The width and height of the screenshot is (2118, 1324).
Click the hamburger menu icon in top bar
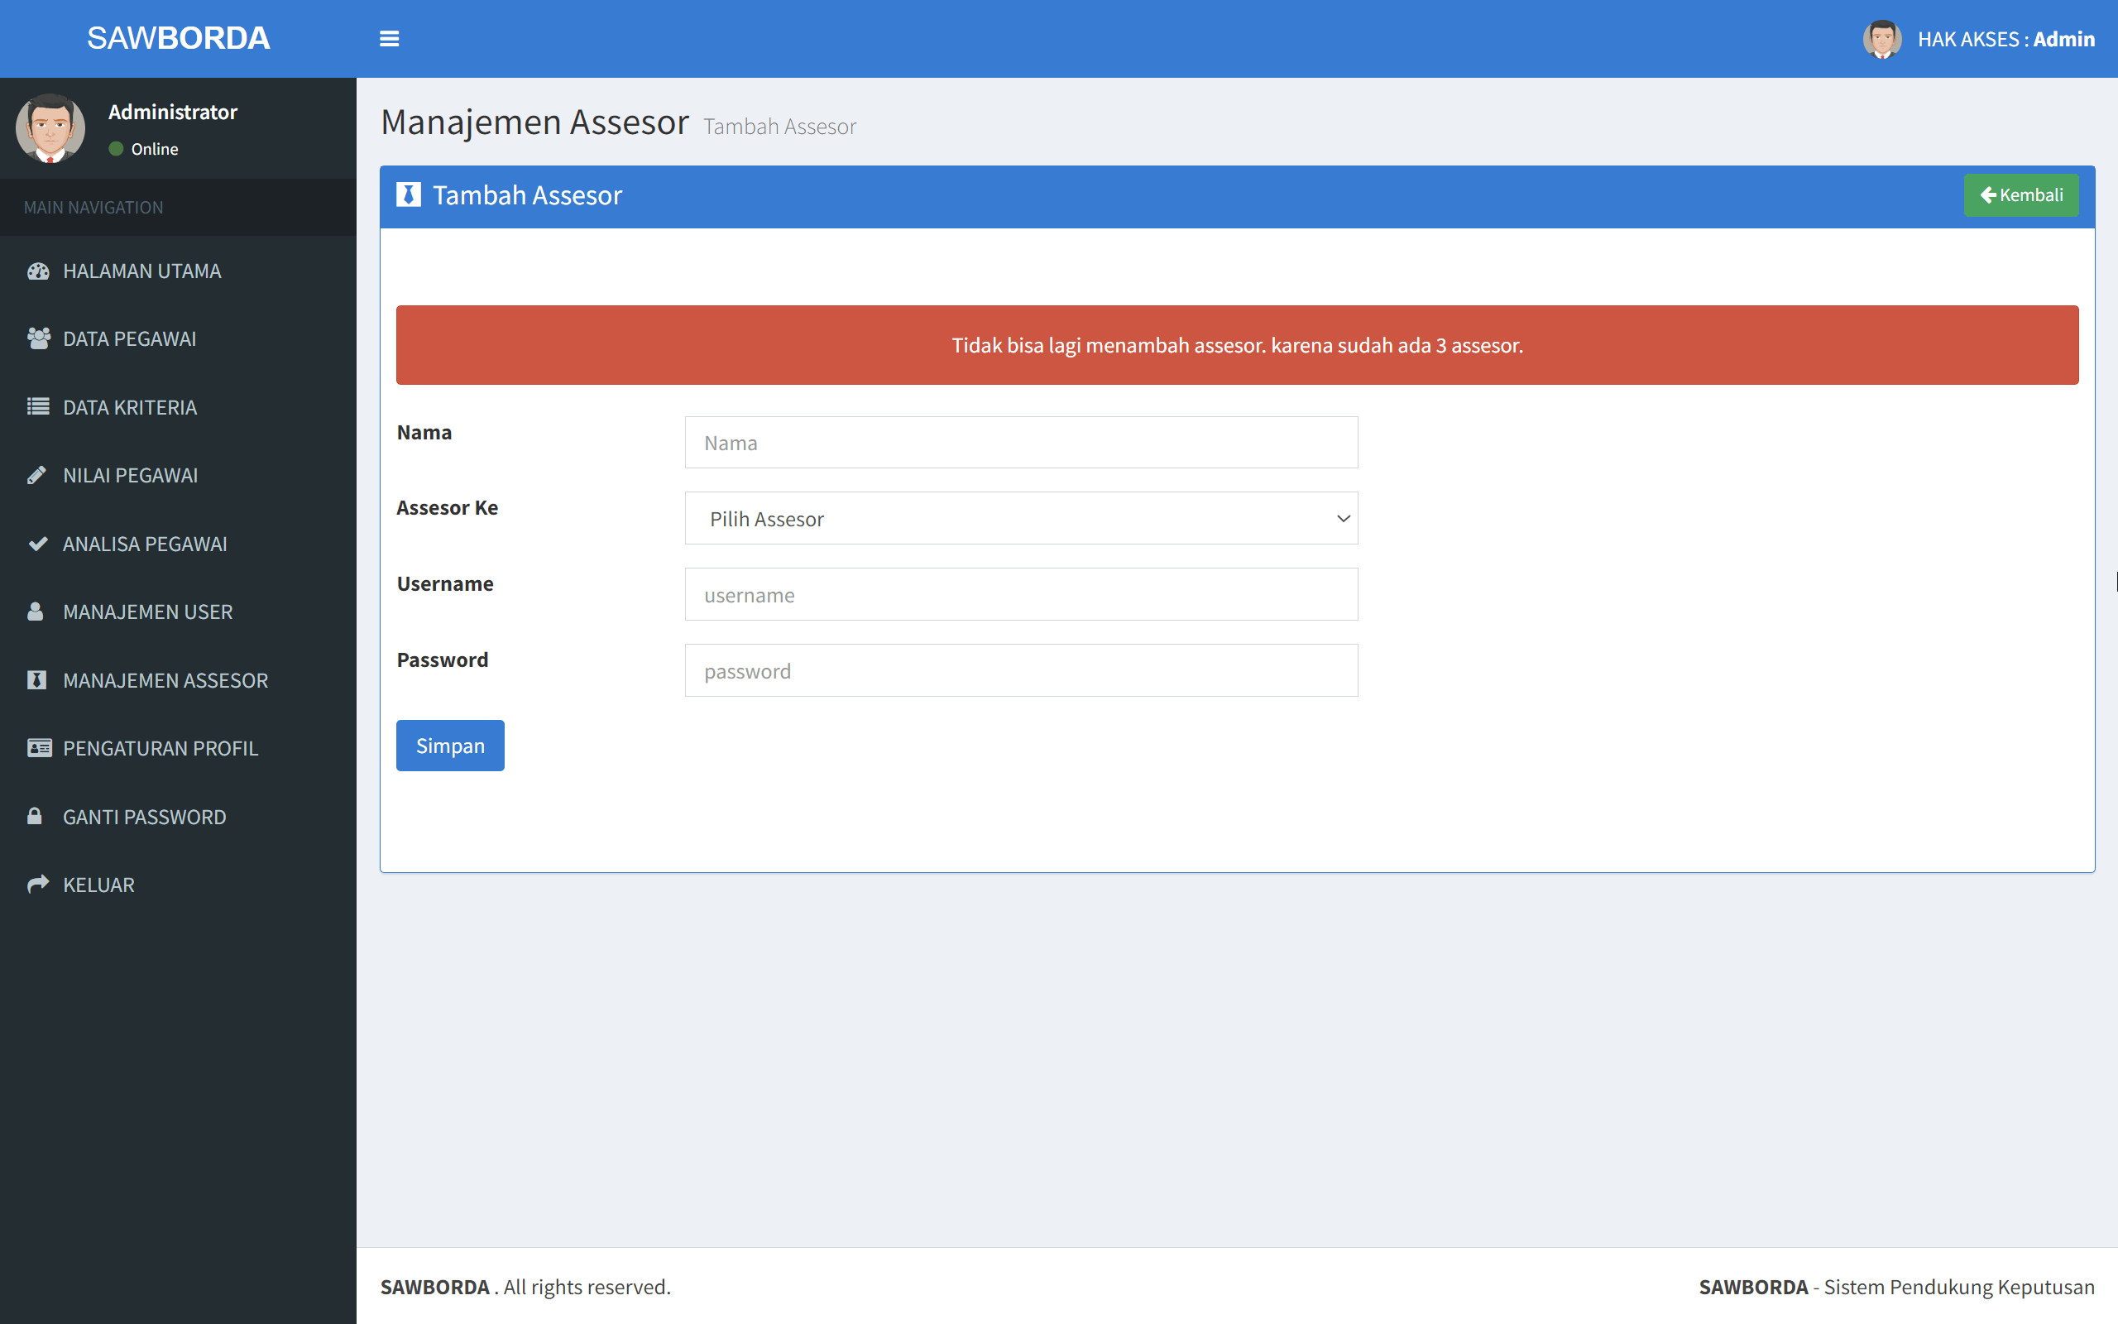tap(390, 38)
